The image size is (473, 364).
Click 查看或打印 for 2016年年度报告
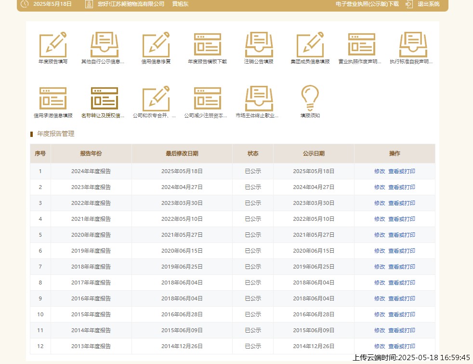click(x=402, y=298)
